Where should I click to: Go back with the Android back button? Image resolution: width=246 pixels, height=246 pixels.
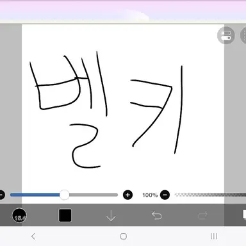(33, 236)
